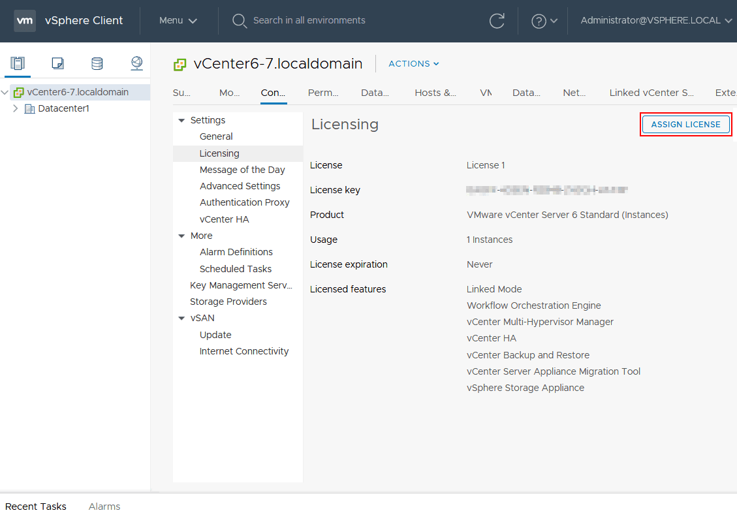This screenshot has height=515, width=737.
Task: Open the help question mark menu
Action: 544,21
